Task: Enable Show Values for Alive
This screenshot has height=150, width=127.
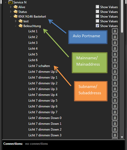Action: point(97,7)
